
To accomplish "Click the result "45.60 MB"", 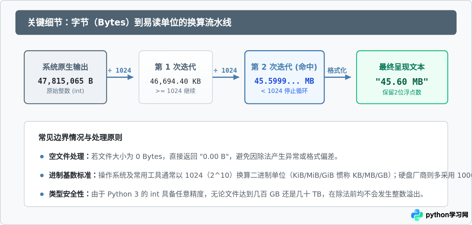I will [x=402, y=82].
